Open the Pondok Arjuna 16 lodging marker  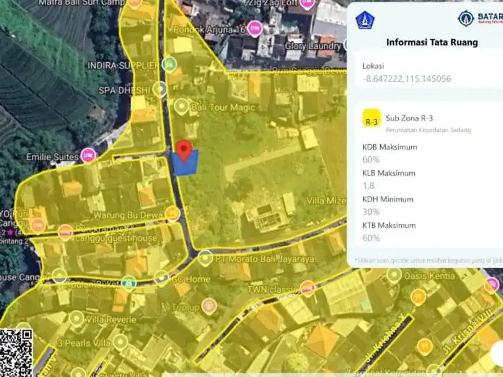(x=255, y=29)
